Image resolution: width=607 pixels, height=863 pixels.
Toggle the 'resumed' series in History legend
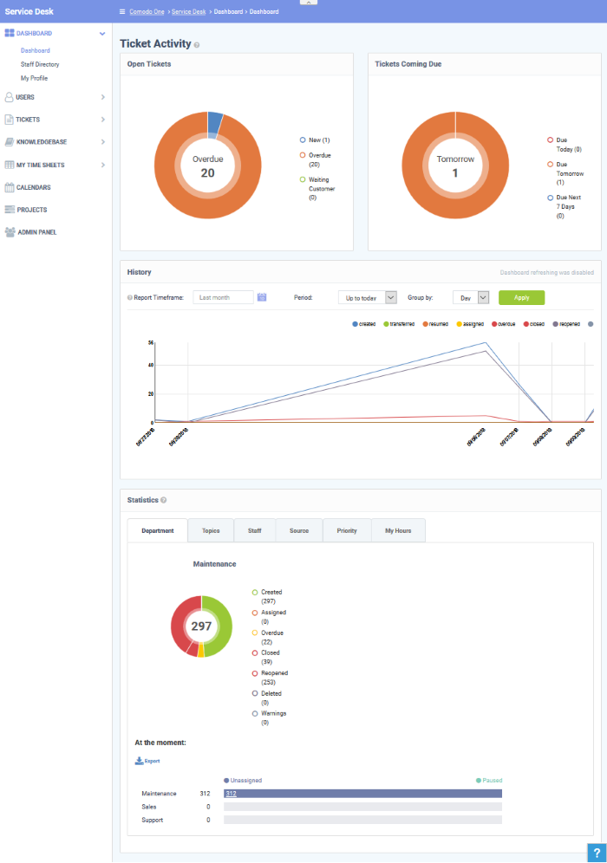pyautogui.click(x=435, y=324)
